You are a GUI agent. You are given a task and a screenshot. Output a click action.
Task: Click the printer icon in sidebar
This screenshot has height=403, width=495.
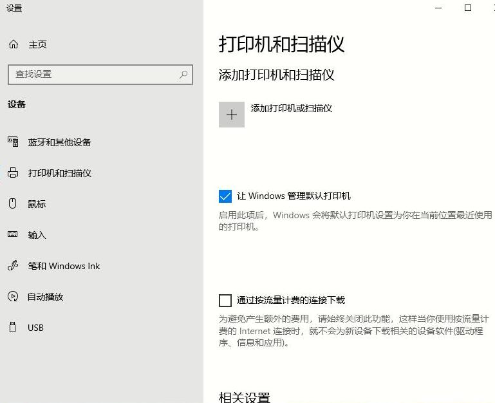coord(13,173)
